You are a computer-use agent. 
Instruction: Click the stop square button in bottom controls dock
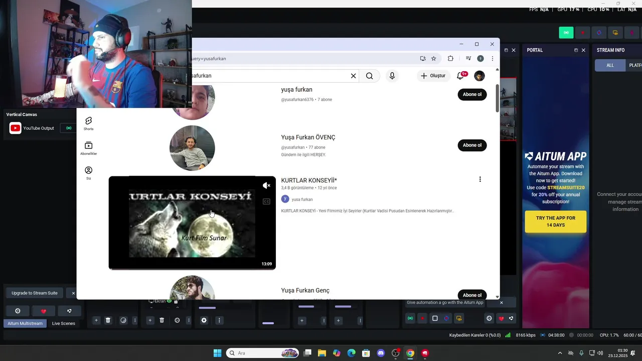(x=435, y=318)
